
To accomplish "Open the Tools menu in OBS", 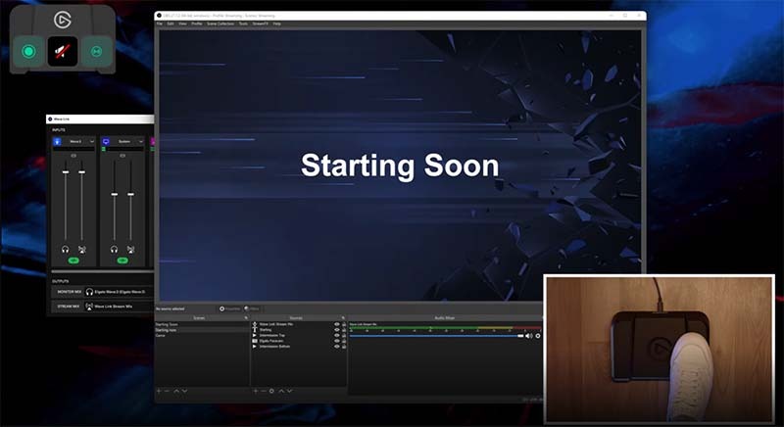I will pyautogui.click(x=243, y=24).
